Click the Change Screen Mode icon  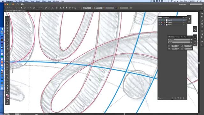coord(7,103)
